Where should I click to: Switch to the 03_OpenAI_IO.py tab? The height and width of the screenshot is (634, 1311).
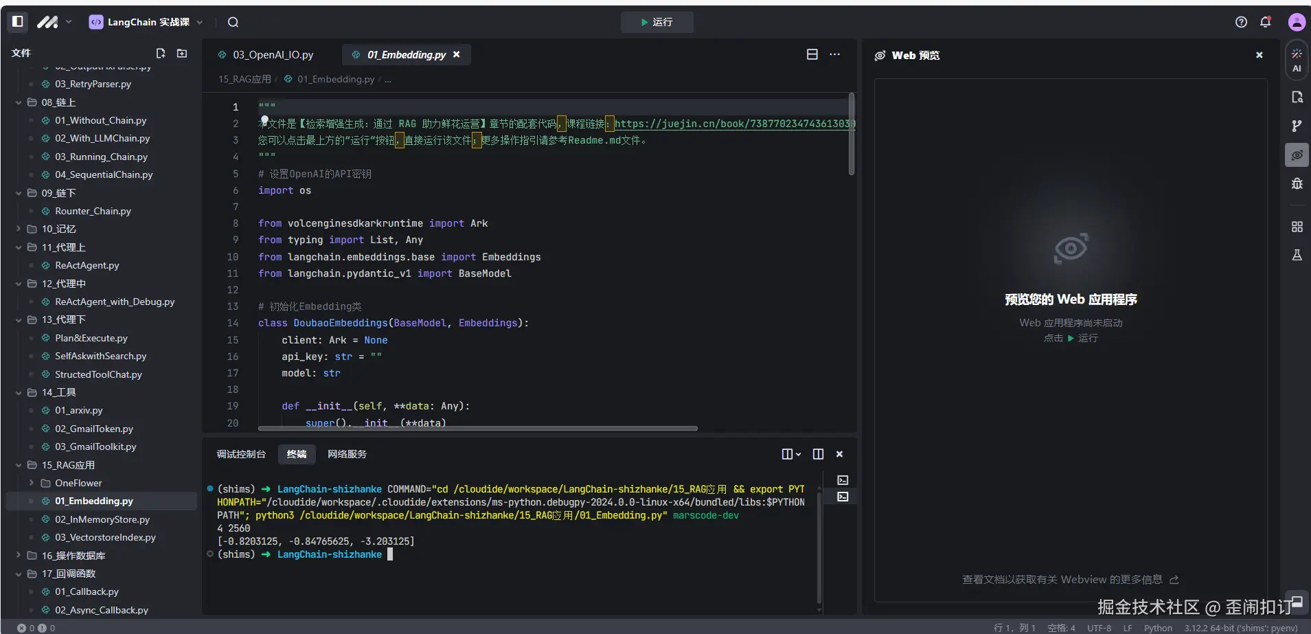click(273, 55)
